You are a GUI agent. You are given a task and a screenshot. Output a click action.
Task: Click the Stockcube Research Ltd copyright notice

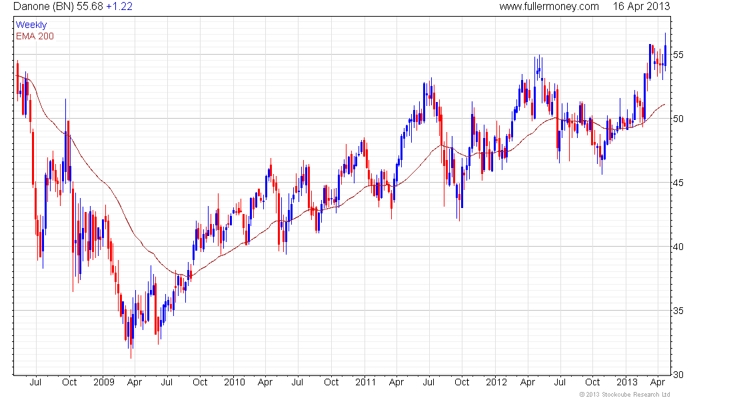[624, 395]
